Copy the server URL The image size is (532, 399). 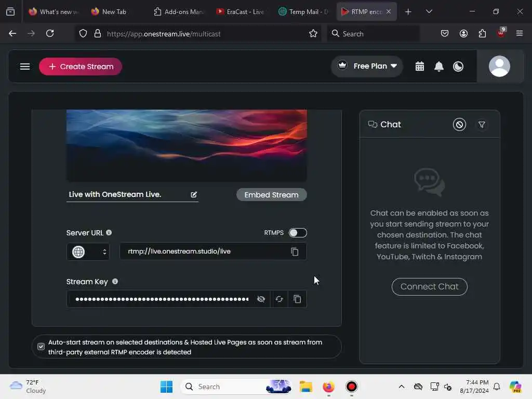(x=295, y=252)
